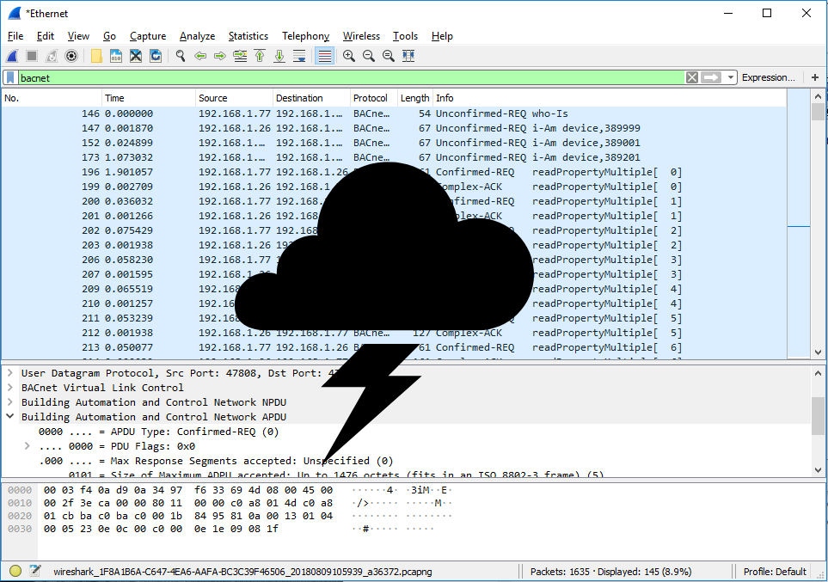Open a capture file folder icon
Image resolution: width=828 pixels, height=582 pixels.
point(96,56)
